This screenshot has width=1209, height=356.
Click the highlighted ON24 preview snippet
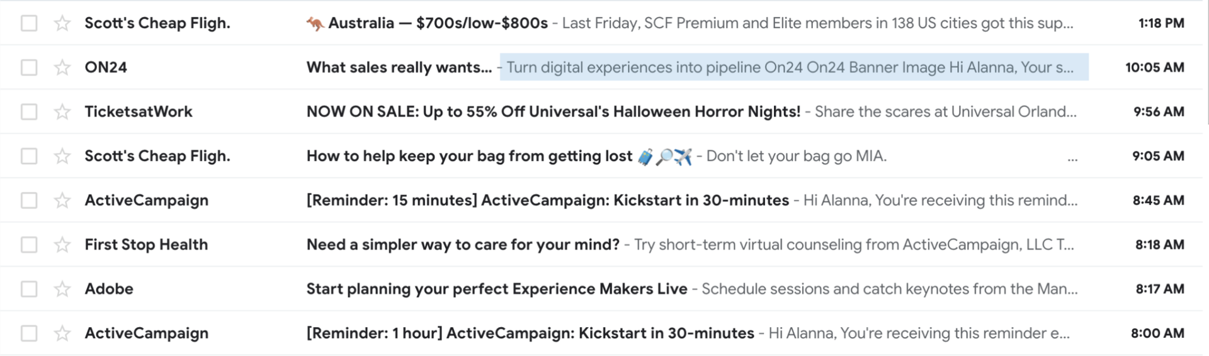pyautogui.click(x=793, y=67)
